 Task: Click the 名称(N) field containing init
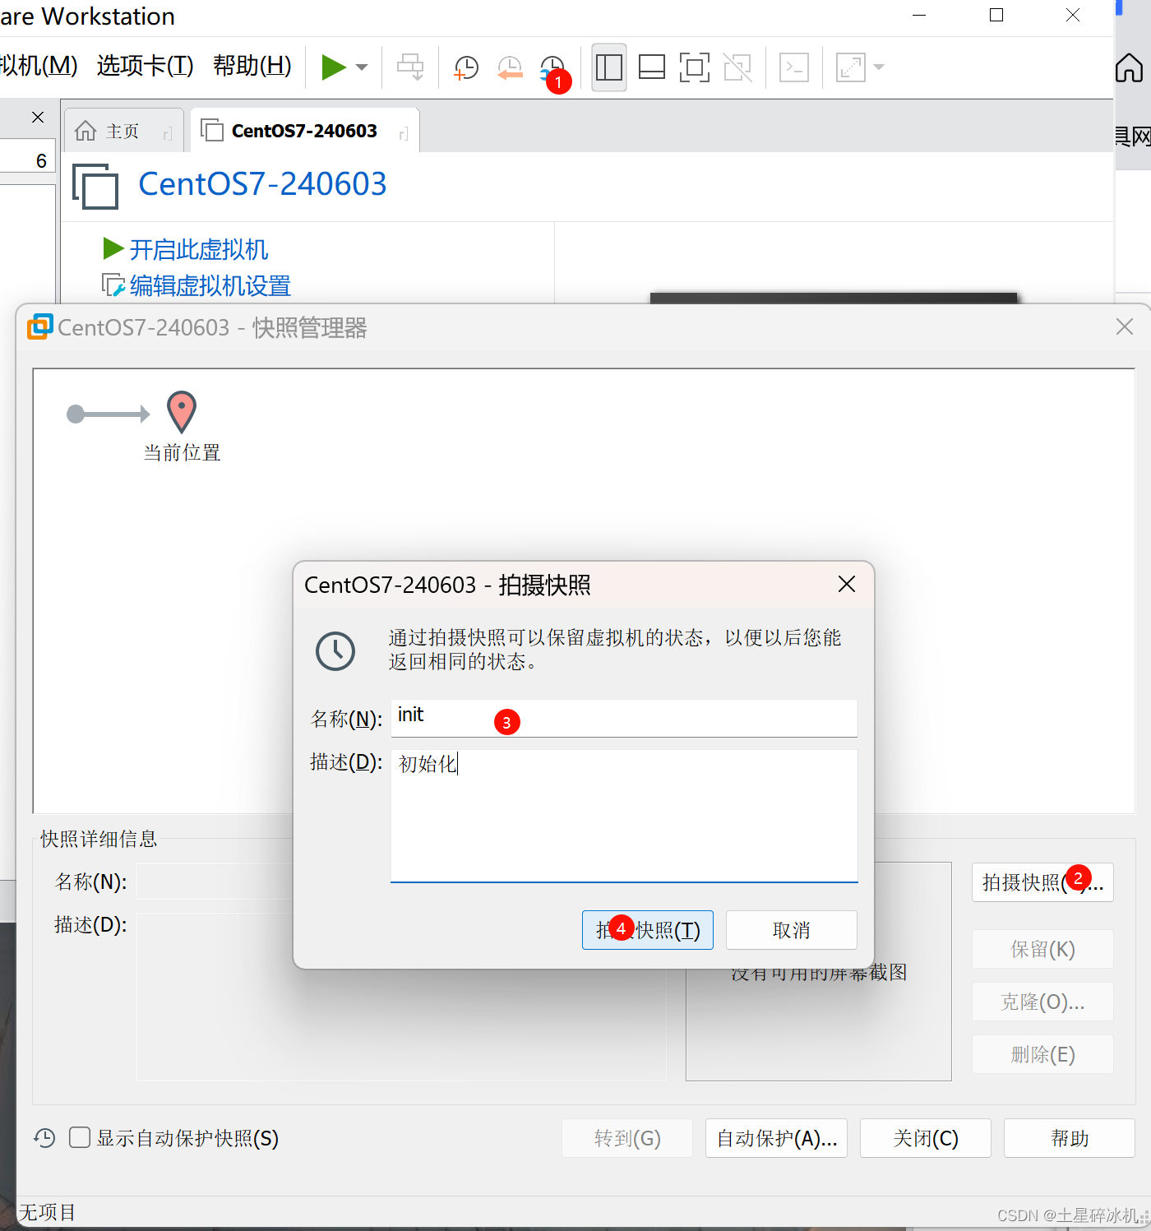pos(624,718)
